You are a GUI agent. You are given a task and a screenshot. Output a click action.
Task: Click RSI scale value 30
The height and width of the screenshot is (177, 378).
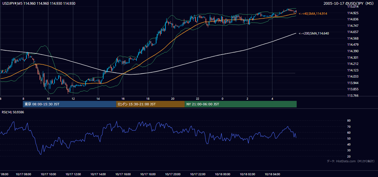pyautogui.click(x=349, y=150)
